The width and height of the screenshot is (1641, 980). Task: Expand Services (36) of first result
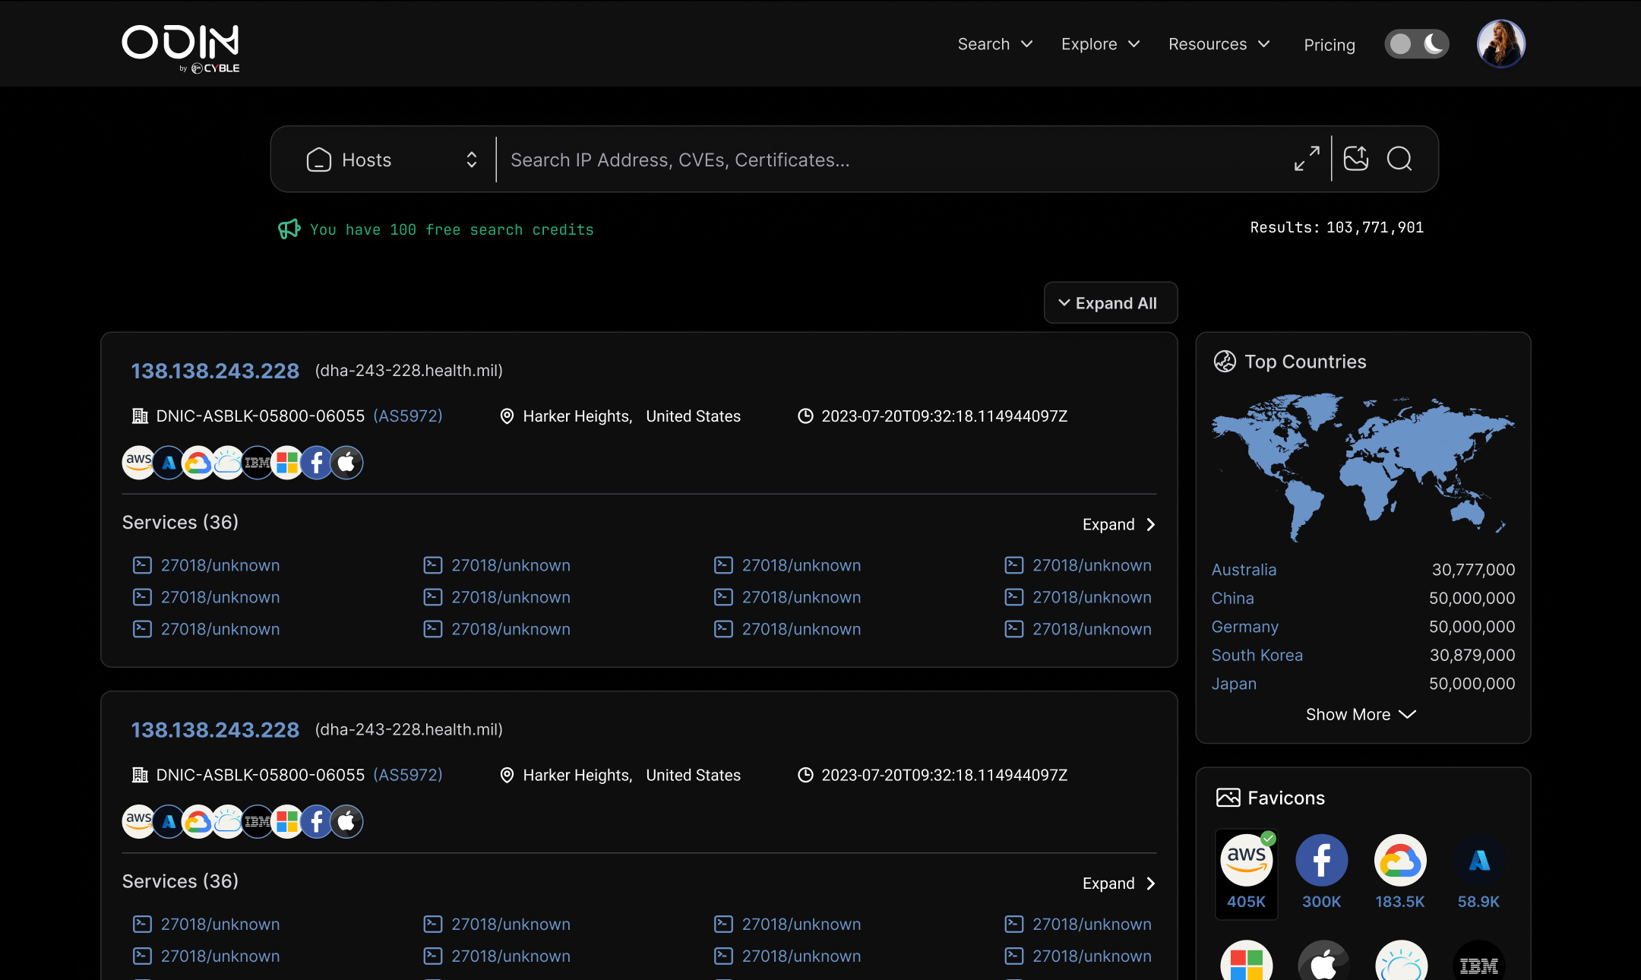(1119, 524)
